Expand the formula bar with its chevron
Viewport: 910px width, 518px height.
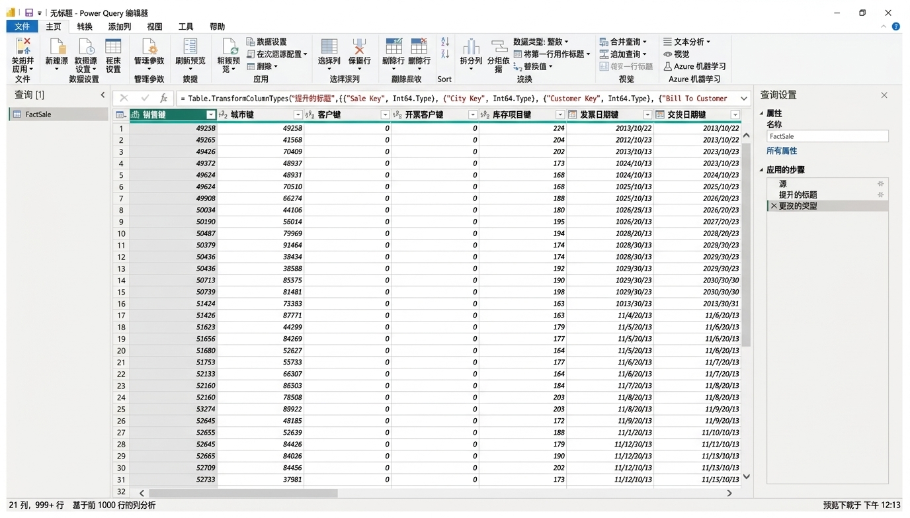tap(743, 99)
